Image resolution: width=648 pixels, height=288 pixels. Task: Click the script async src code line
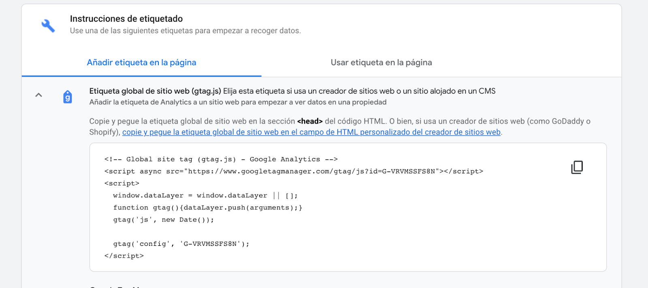[293, 171]
